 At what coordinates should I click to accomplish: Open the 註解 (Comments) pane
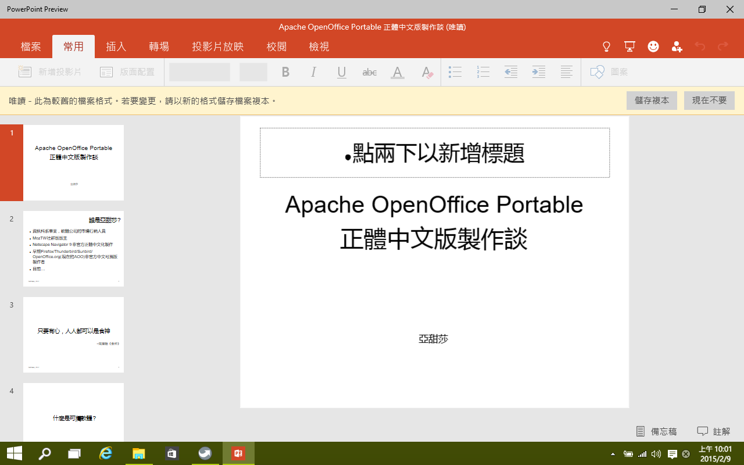[714, 431]
